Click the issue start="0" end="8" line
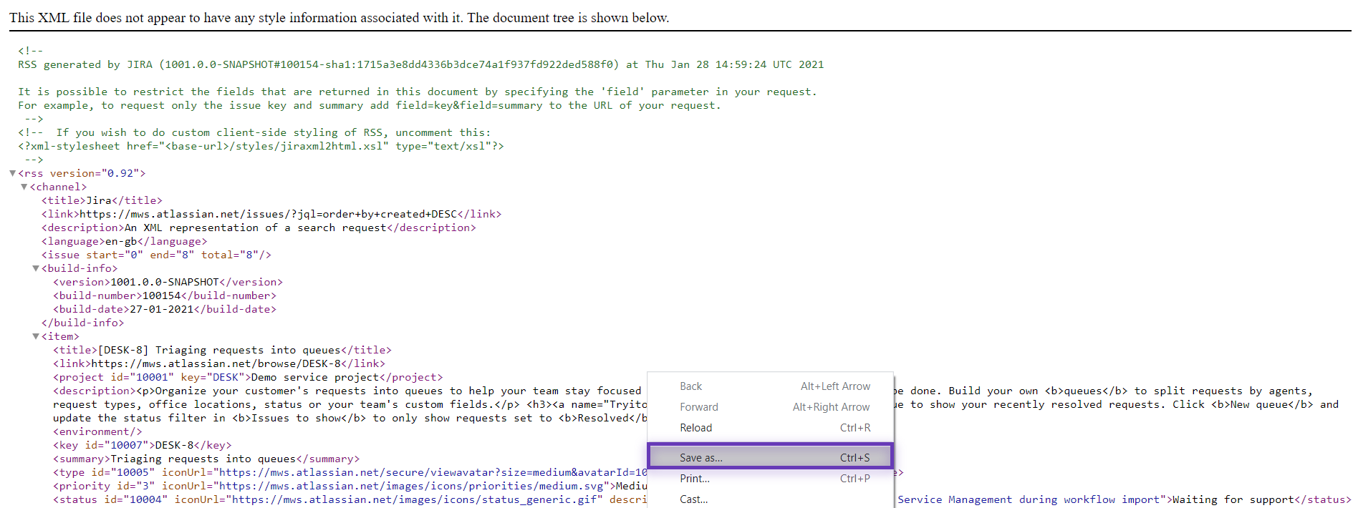 [156, 255]
